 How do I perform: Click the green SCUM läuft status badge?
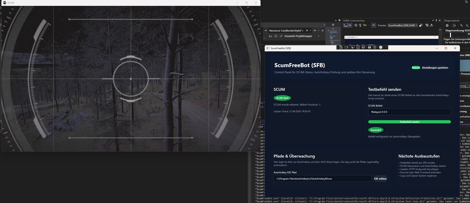pyautogui.click(x=282, y=98)
